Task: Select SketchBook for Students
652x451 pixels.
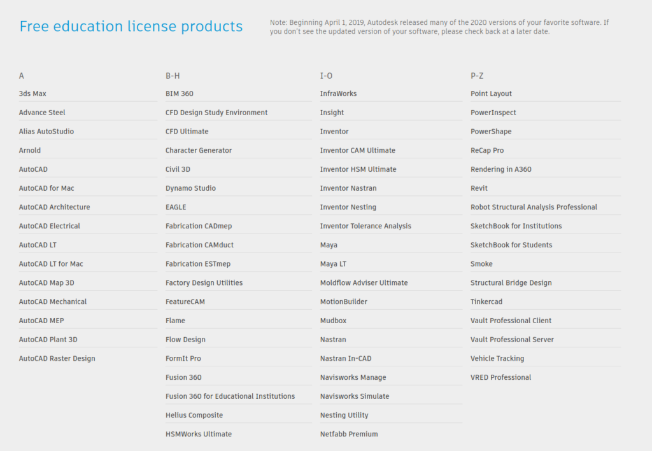Action: (511, 245)
